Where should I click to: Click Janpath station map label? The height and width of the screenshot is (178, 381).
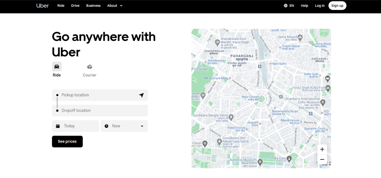tap(252, 123)
